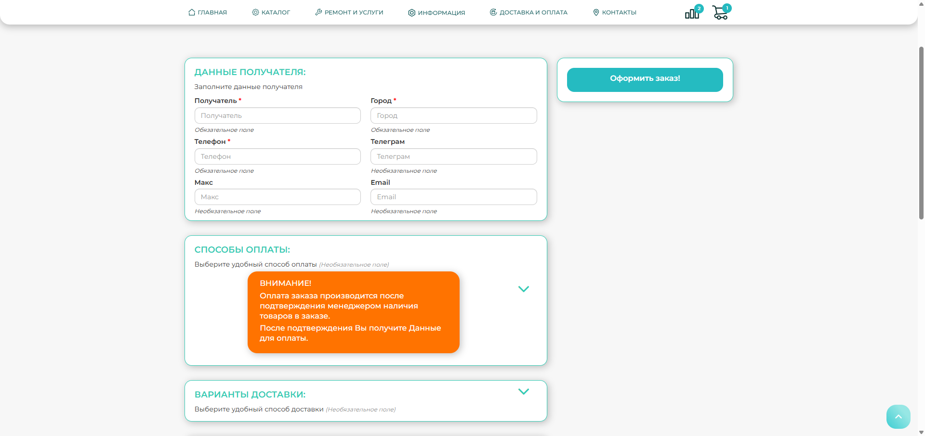Open the comparison chart icon
925x436 pixels.
click(692, 13)
